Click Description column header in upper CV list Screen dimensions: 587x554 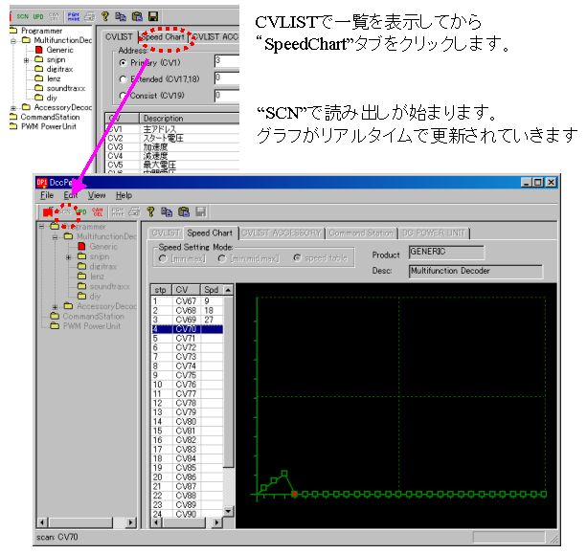pyautogui.click(x=190, y=119)
